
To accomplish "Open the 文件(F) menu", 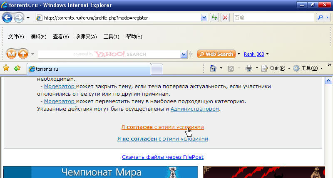I will point(16,37).
